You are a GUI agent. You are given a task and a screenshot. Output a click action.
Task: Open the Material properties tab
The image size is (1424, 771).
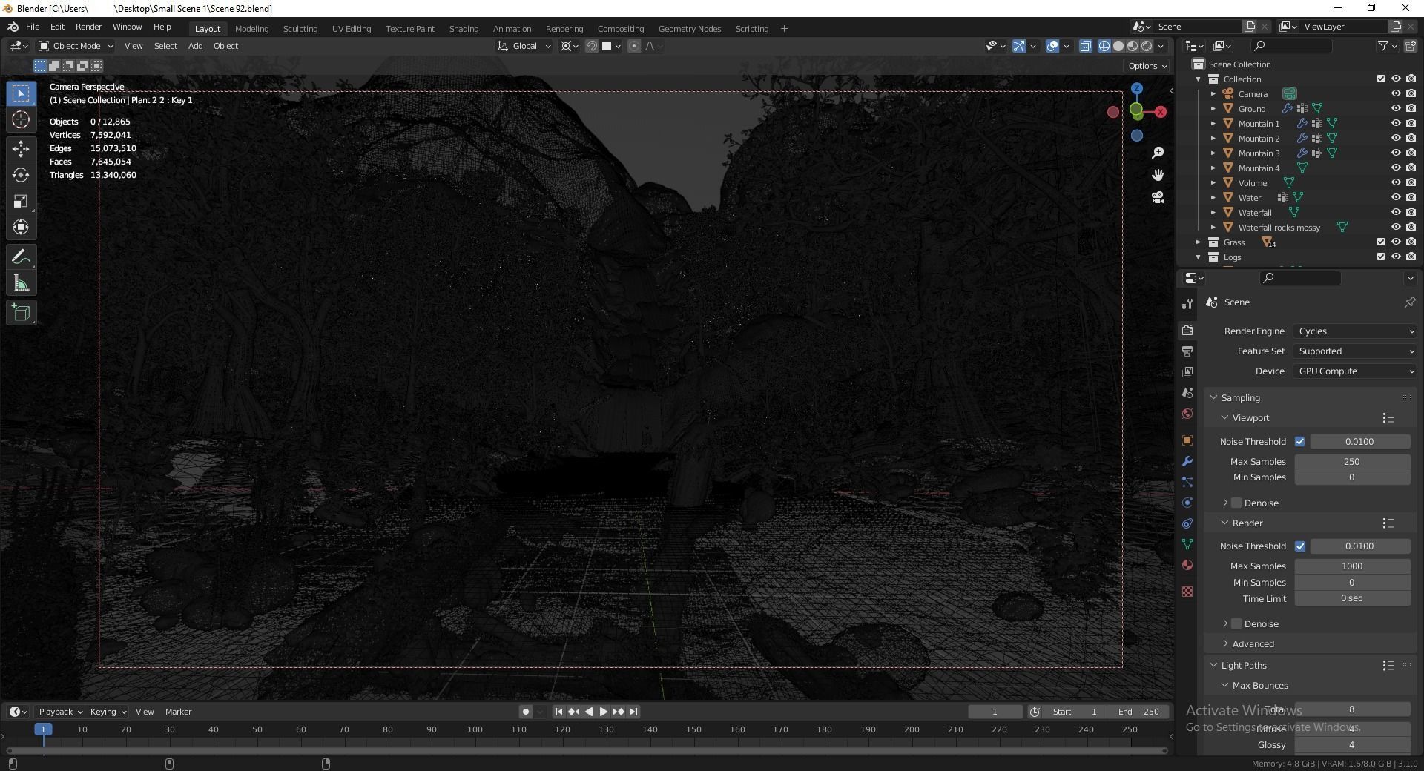(1187, 565)
